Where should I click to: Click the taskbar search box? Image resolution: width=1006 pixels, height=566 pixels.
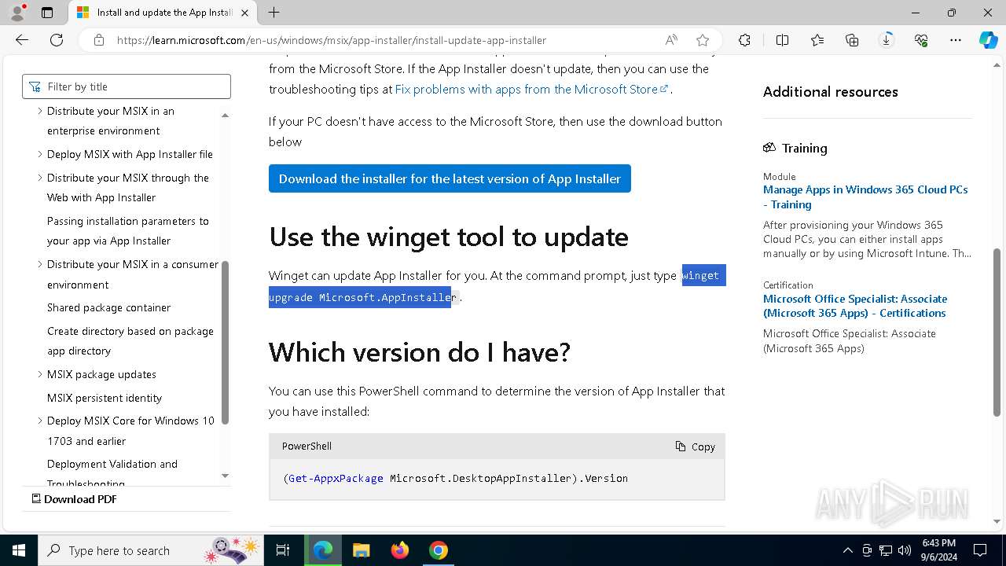coord(151,550)
